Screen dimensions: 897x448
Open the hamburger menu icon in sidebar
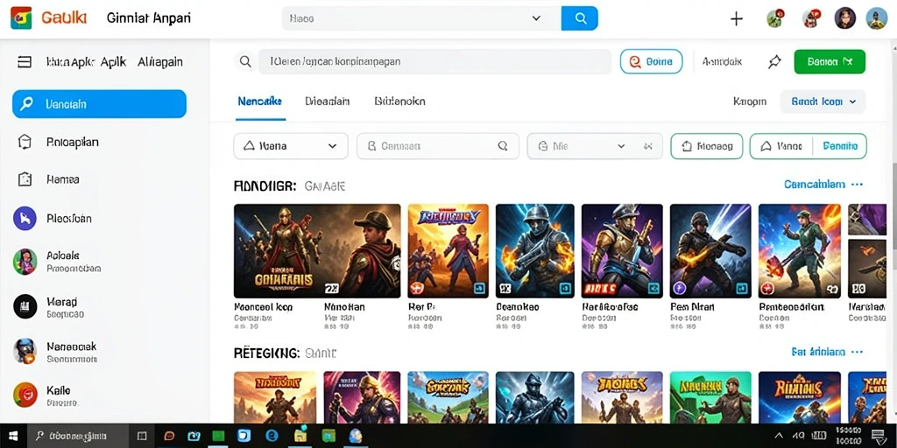point(25,62)
